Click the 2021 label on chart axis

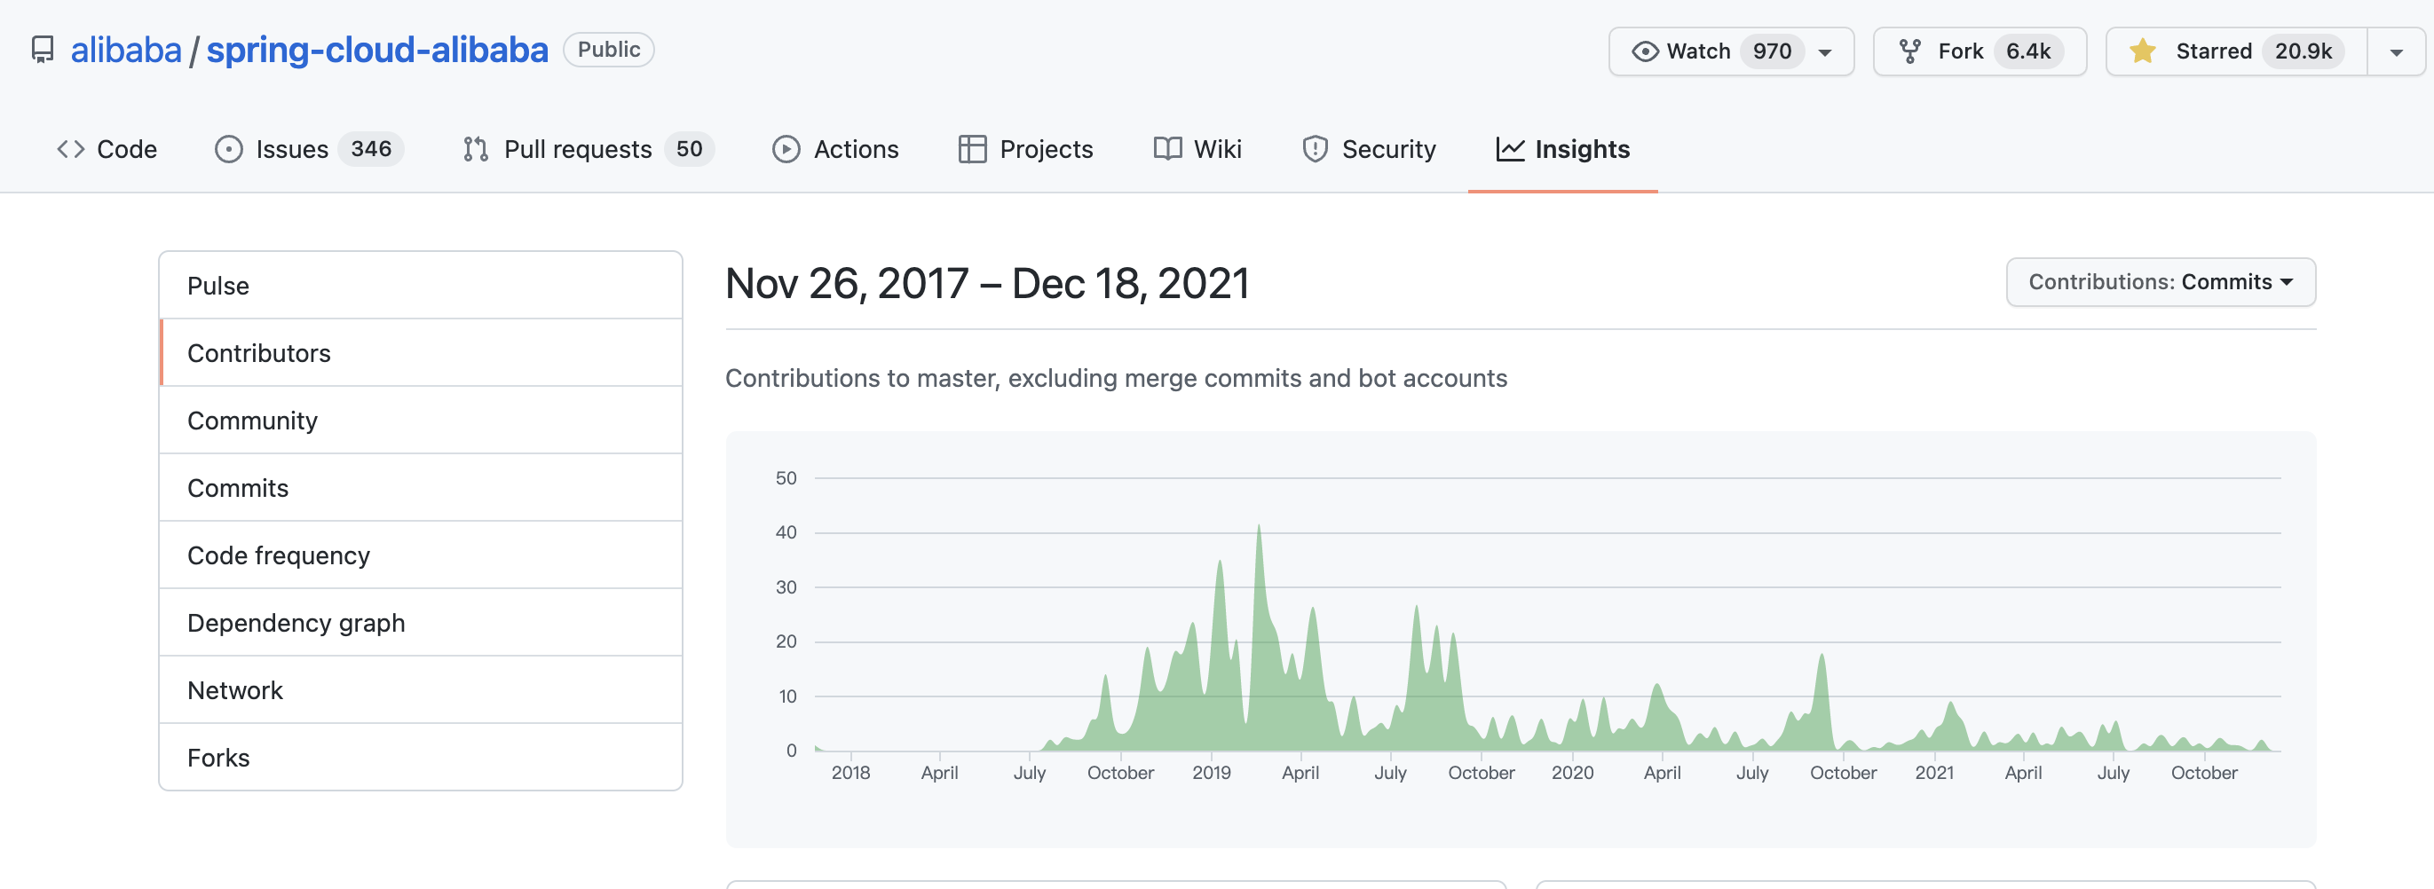tap(1934, 773)
